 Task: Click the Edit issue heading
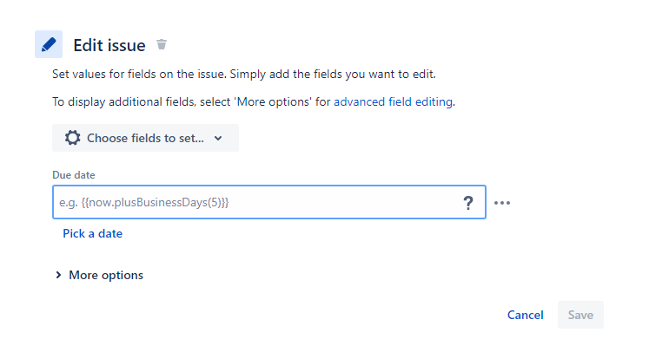[x=109, y=45]
